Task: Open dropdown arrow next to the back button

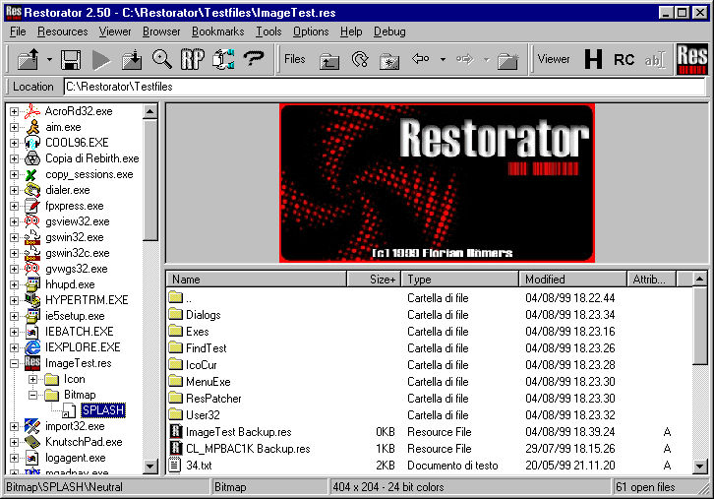Action: pyautogui.click(x=443, y=60)
